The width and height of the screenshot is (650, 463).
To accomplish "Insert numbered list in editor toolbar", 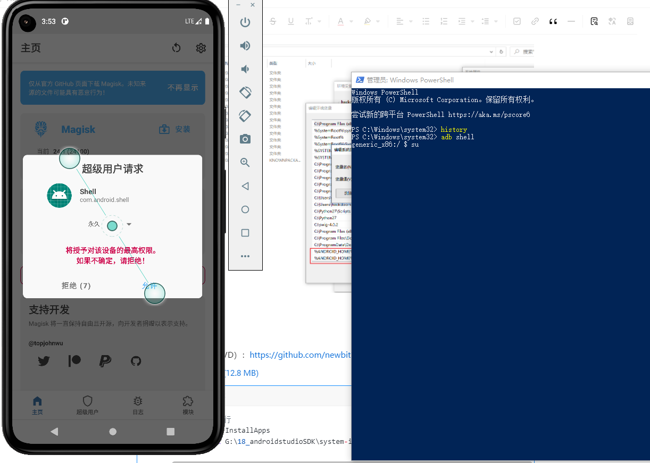I will 444,21.
